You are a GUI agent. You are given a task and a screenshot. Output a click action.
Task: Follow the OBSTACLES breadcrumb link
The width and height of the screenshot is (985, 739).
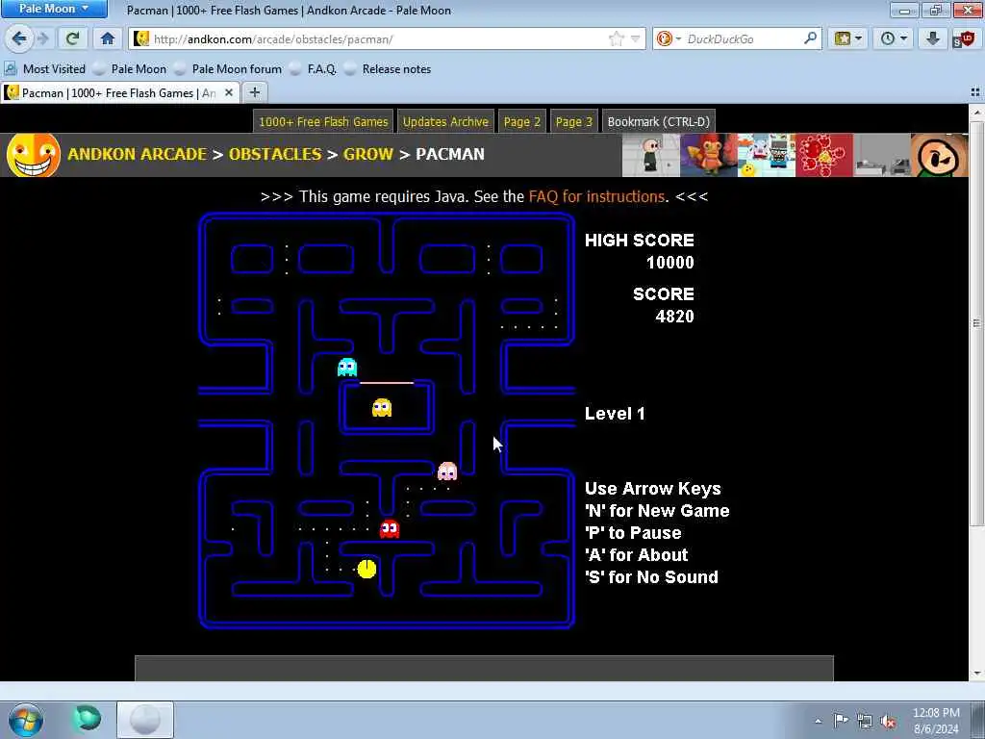(x=275, y=154)
